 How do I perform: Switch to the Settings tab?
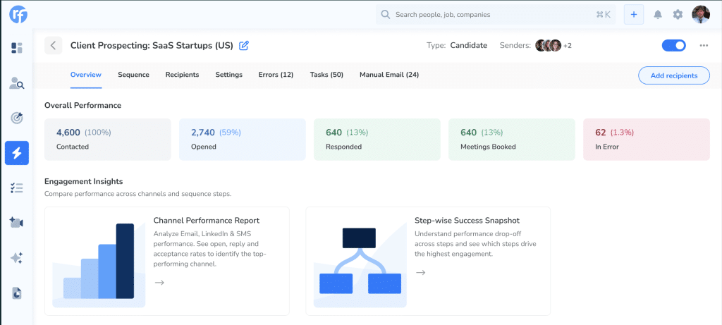[229, 75]
